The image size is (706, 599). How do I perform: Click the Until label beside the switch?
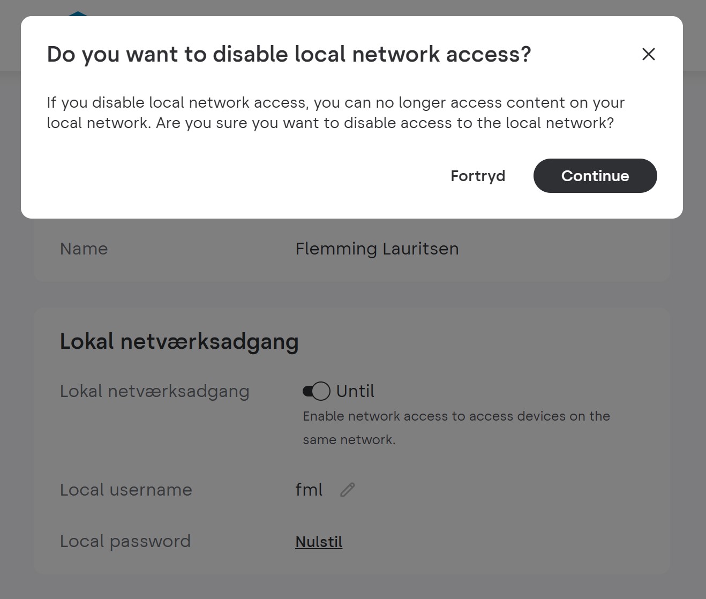[x=355, y=391]
